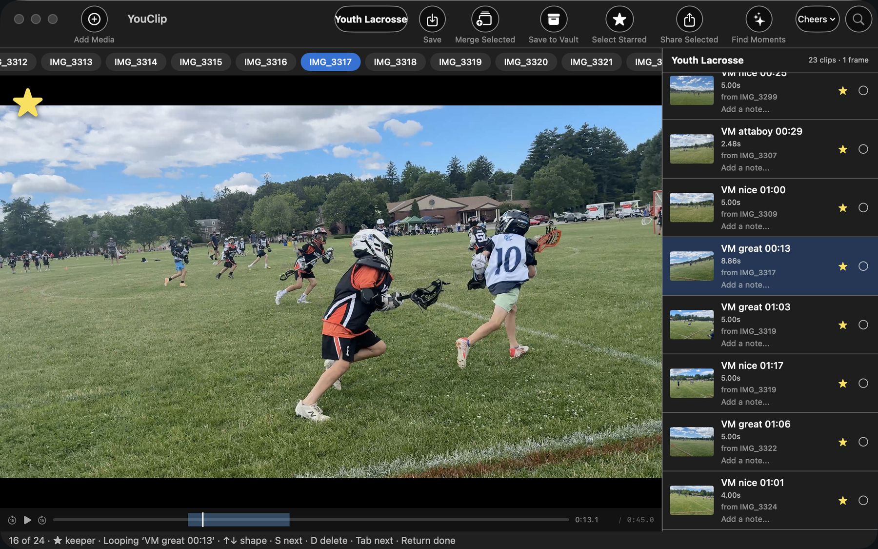The width and height of the screenshot is (878, 549).
Task: Switch to the IMG_3318 tab
Action: point(395,62)
